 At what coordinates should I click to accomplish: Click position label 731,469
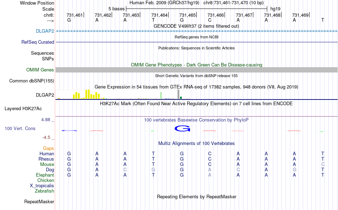pos(300,15)
